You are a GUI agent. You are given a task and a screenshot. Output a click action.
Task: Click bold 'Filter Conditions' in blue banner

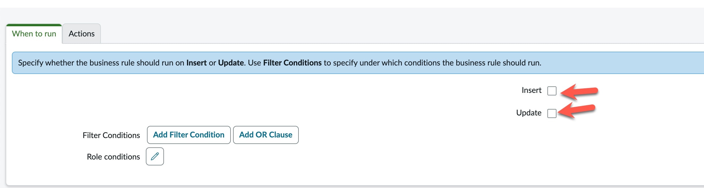(x=292, y=63)
